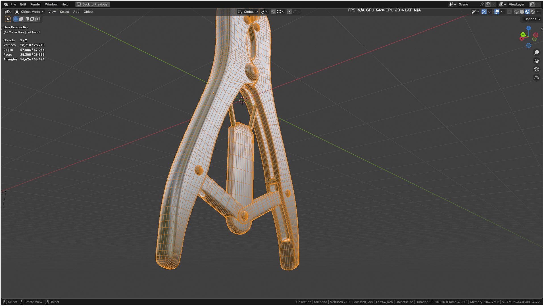The image size is (544, 306).
Task: Click the zoom magnifier viewport icon
Action: 536,52
